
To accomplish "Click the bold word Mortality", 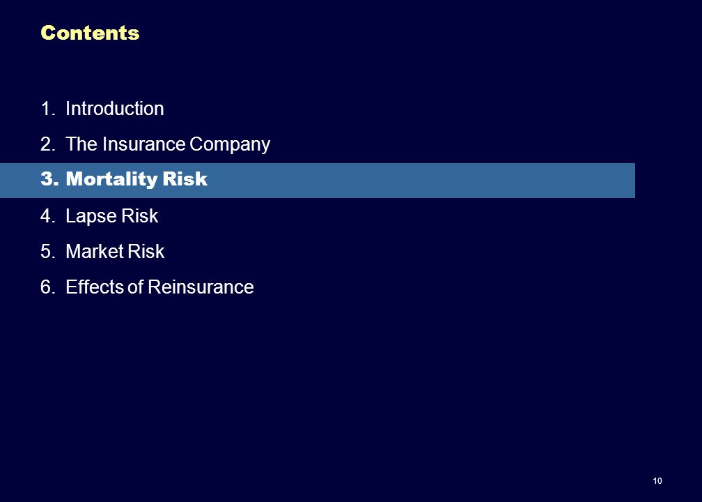I will point(111,179).
